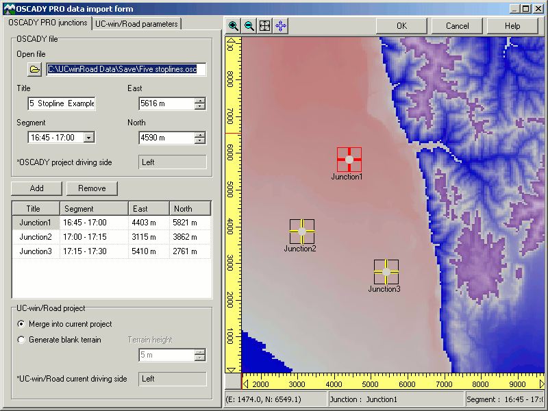Click the 2761 m North cell

190,251
